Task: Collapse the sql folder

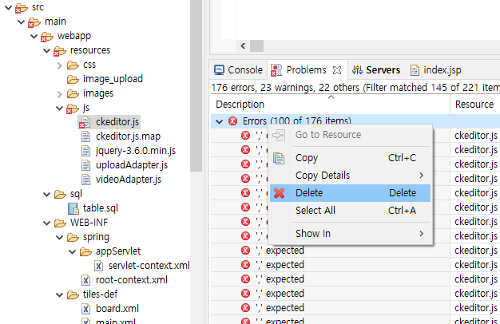Action: (47, 194)
